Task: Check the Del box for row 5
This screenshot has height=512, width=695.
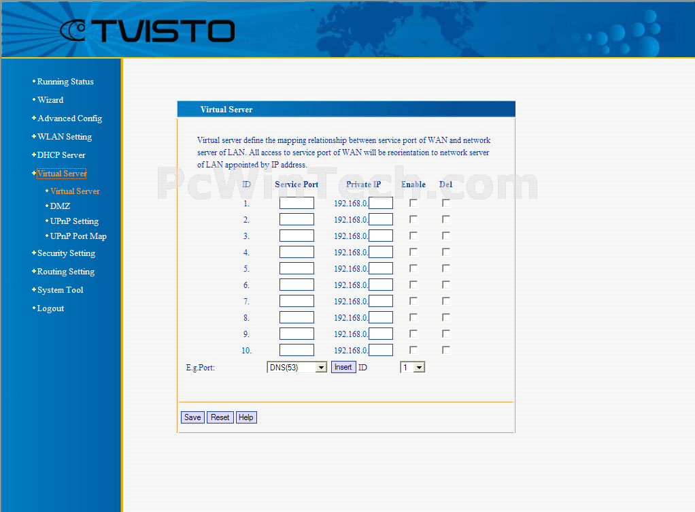Action: (446, 268)
